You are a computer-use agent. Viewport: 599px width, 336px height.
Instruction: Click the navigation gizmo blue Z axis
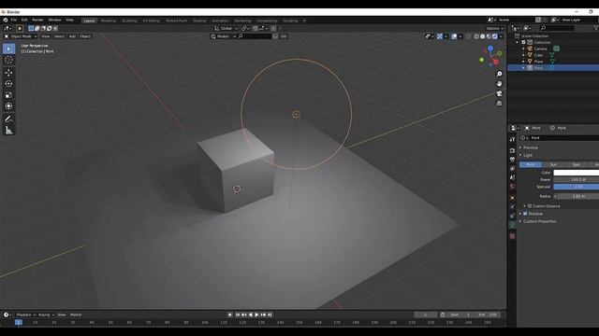click(490, 49)
